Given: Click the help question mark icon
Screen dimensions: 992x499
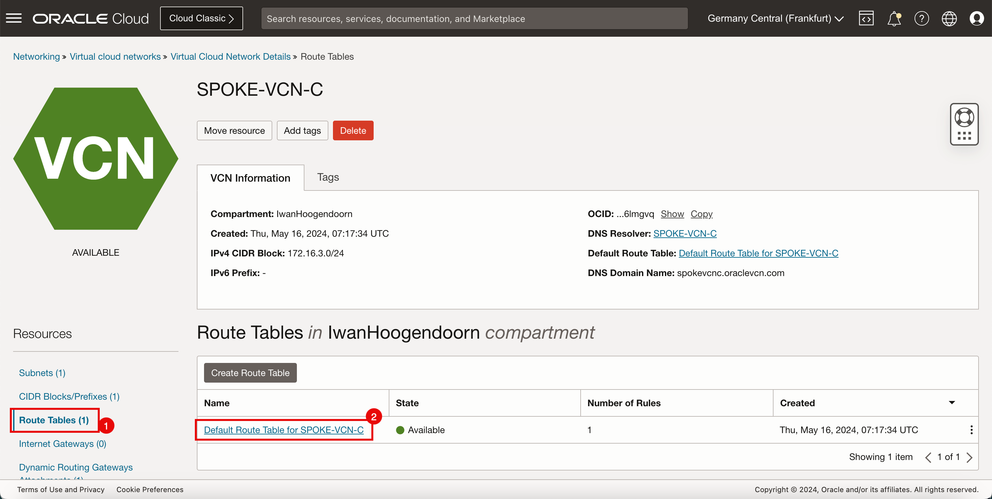Looking at the screenshot, I should pyautogui.click(x=921, y=18).
